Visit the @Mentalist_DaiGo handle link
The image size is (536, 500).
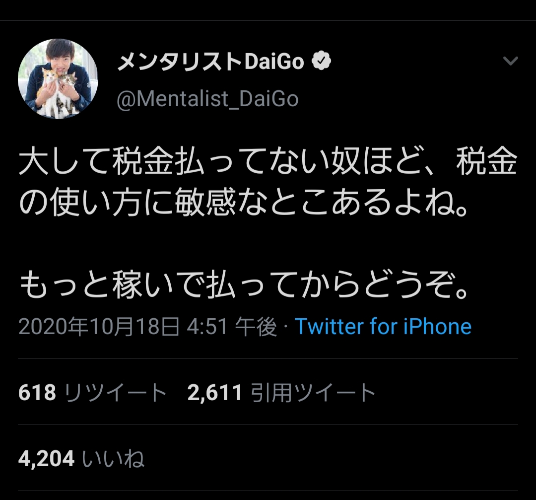click(207, 99)
